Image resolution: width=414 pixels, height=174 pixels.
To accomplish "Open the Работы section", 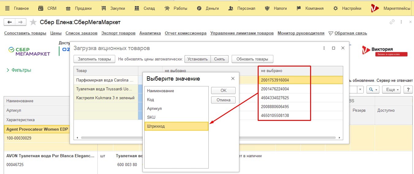I will [176, 8].
